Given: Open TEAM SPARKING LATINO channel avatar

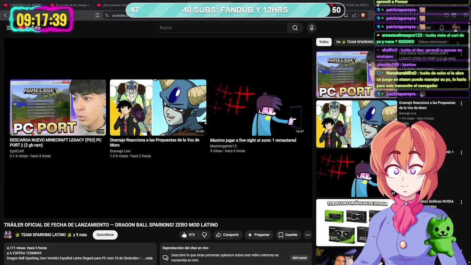Looking at the screenshot, I should [8, 235].
